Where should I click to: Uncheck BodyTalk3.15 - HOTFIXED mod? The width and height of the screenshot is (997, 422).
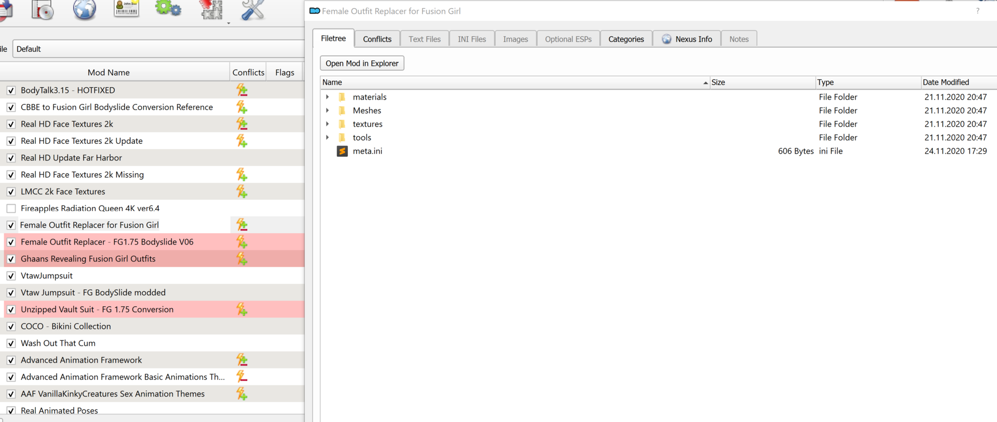[11, 90]
